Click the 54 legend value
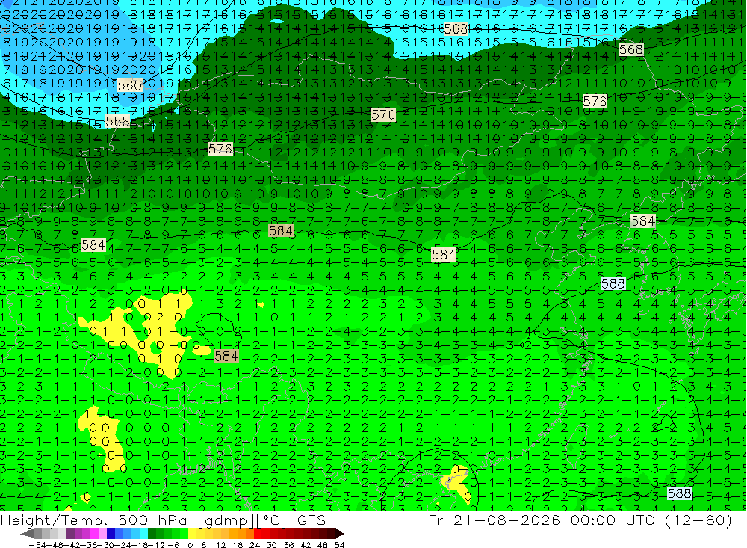The image size is (747, 548). (x=339, y=545)
